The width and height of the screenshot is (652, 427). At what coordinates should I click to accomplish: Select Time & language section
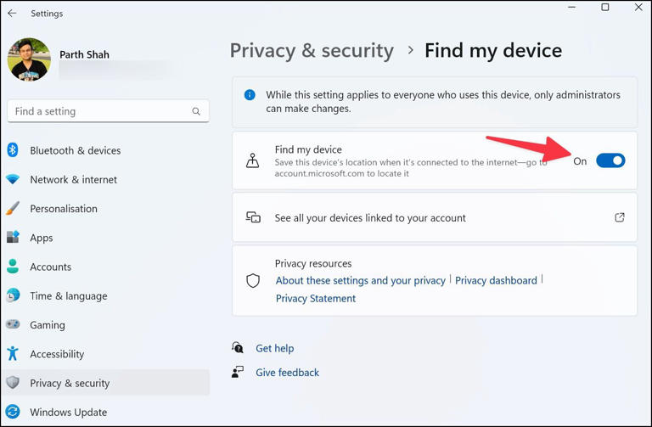(x=68, y=295)
